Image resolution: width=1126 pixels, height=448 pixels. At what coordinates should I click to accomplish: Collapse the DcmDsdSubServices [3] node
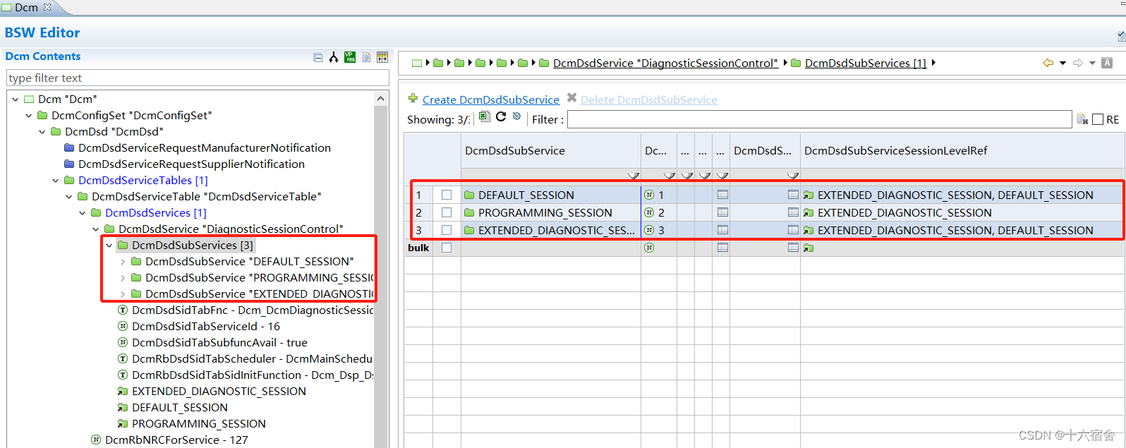coord(109,246)
